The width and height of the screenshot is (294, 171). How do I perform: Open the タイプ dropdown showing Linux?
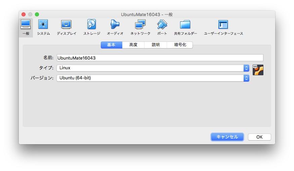[153, 68]
